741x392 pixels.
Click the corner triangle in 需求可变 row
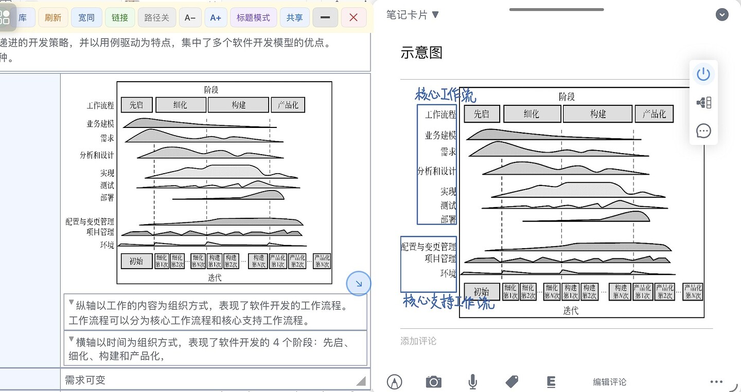(x=361, y=380)
